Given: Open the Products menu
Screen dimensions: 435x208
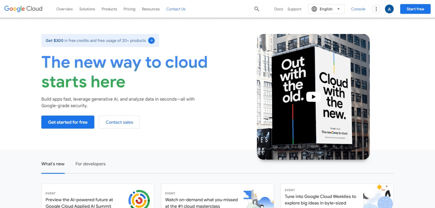Looking at the screenshot, I should click(x=109, y=9).
